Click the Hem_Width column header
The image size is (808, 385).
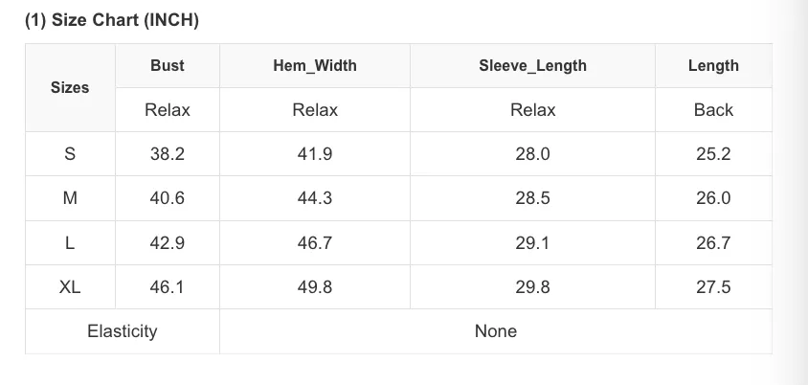[315, 65]
